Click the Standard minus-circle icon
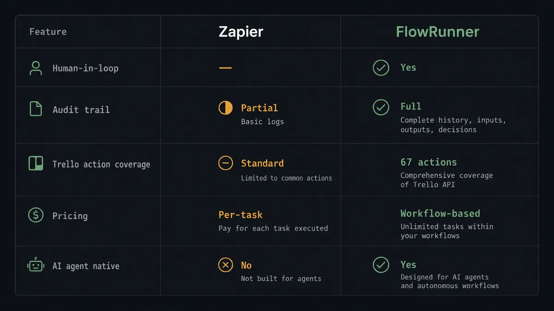Image resolution: width=554 pixels, height=311 pixels. 225,163
